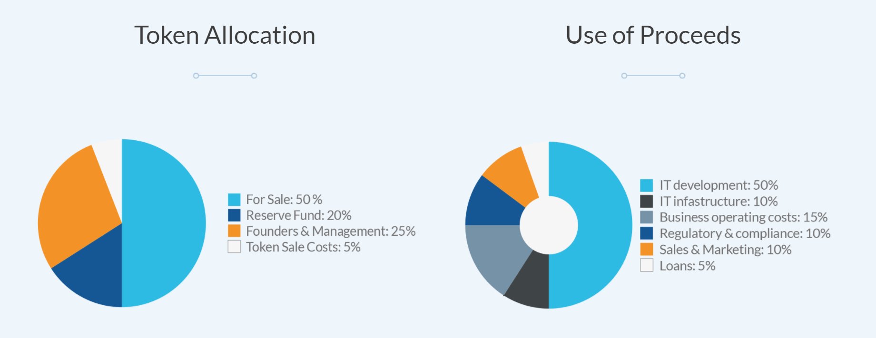Image resolution: width=876 pixels, height=338 pixels.
Task: Click the Business operating costs swatch
Action: (x=647, y=217)
